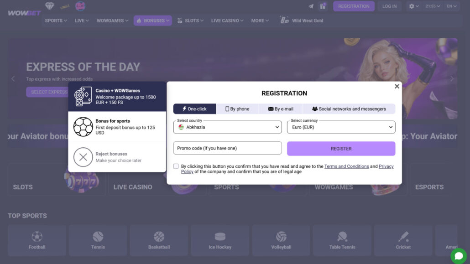Expand the SLOTS menu
Image resolution: width=470 pixels, height=264 pixels.
(x=190, y=21)
